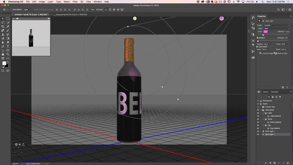
Task: Open the light Type dropdown
Action: pyautogui.click(x=277, y=29)
